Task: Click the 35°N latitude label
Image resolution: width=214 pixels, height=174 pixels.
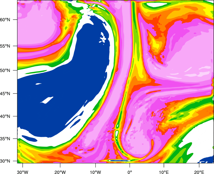Action: (5, 139)
